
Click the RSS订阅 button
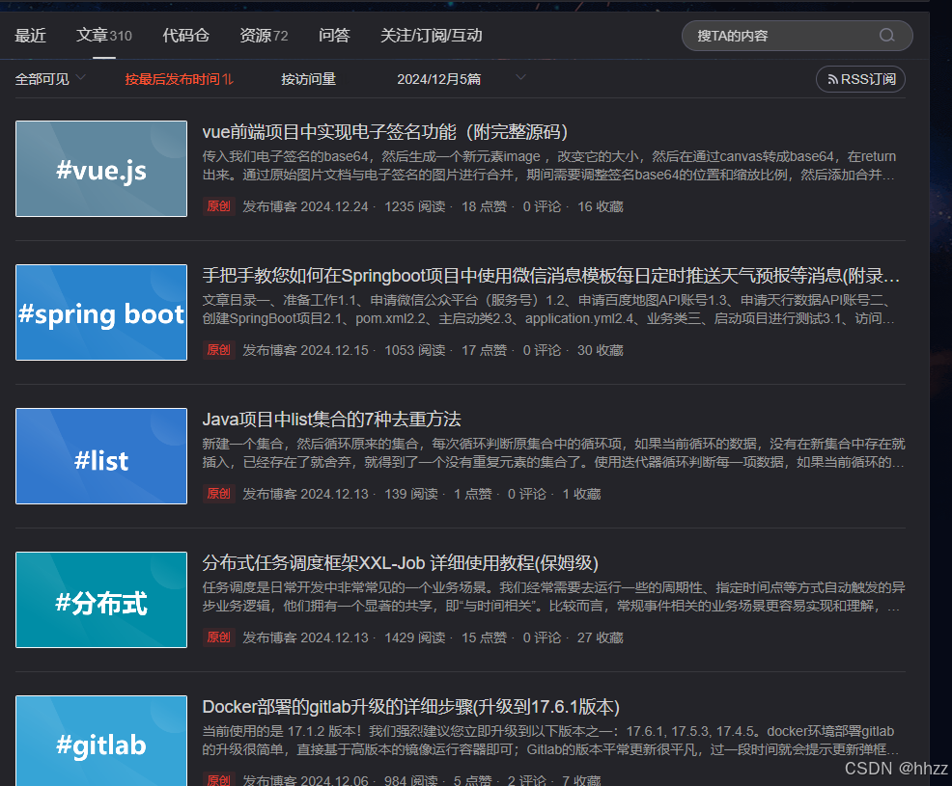click(x=861, y=79)
